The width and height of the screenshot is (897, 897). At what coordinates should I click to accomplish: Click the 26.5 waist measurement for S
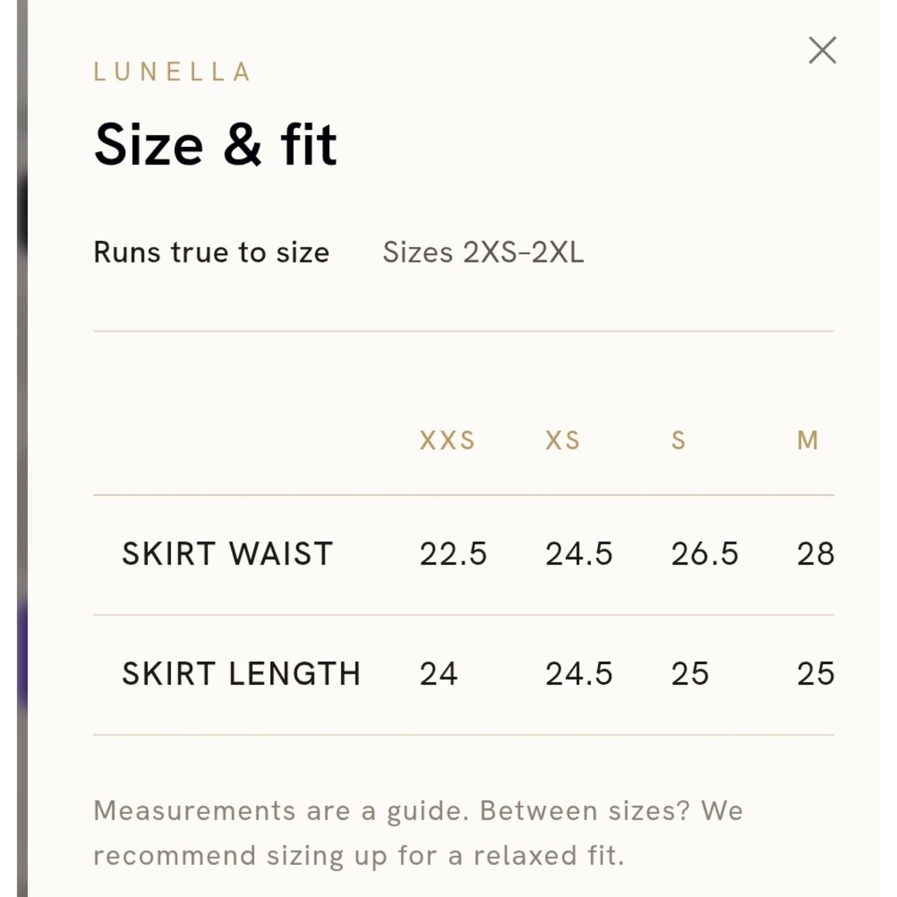[705, 554]
